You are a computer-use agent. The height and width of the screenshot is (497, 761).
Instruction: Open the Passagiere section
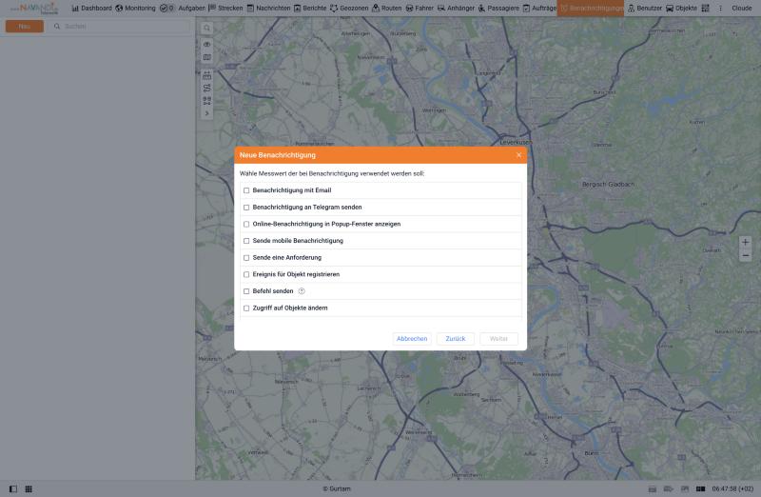pyautogui.click(x=498, y=9)
